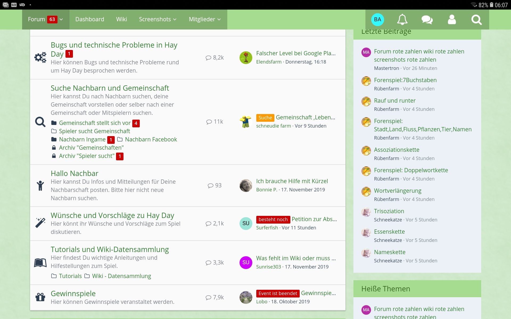Open the Hallo Nachbar forum
The width and height of the screenshot is (511, 319).
[x=75, y=173]
